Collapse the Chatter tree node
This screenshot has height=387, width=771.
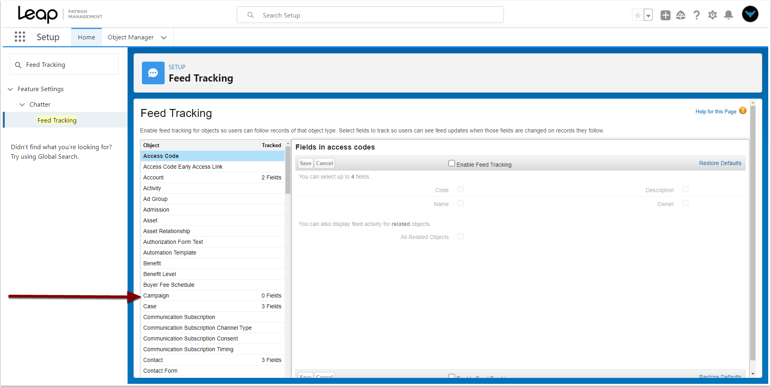coord(22,105)
